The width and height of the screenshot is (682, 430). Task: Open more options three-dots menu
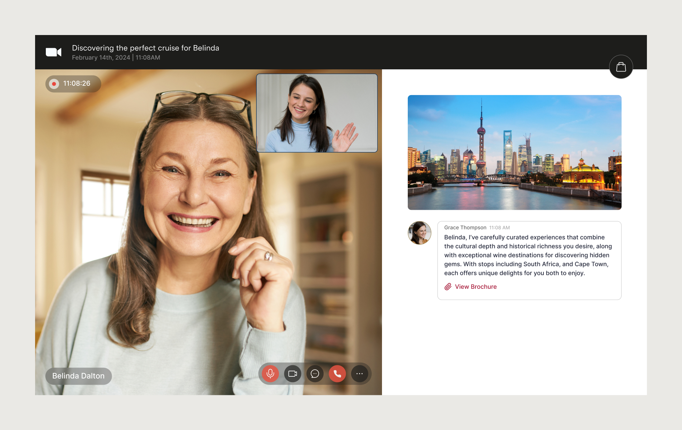(x=359, y=374)
